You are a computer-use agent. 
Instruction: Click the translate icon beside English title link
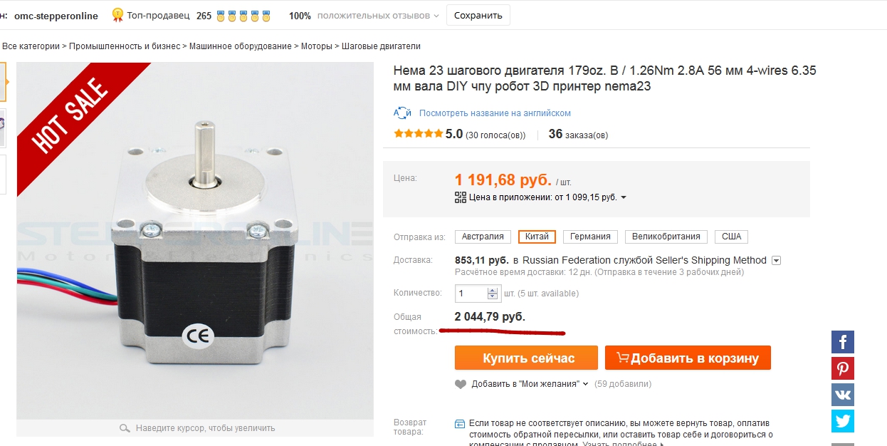(x=403, y=113)
